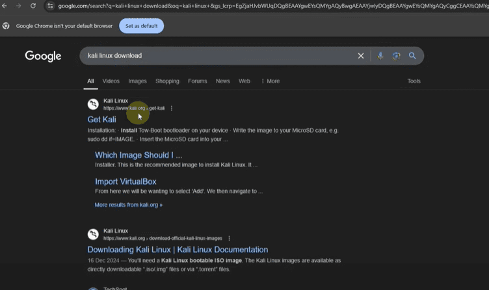
Task: Open site info icon in address bar
Action: (50, 6)
